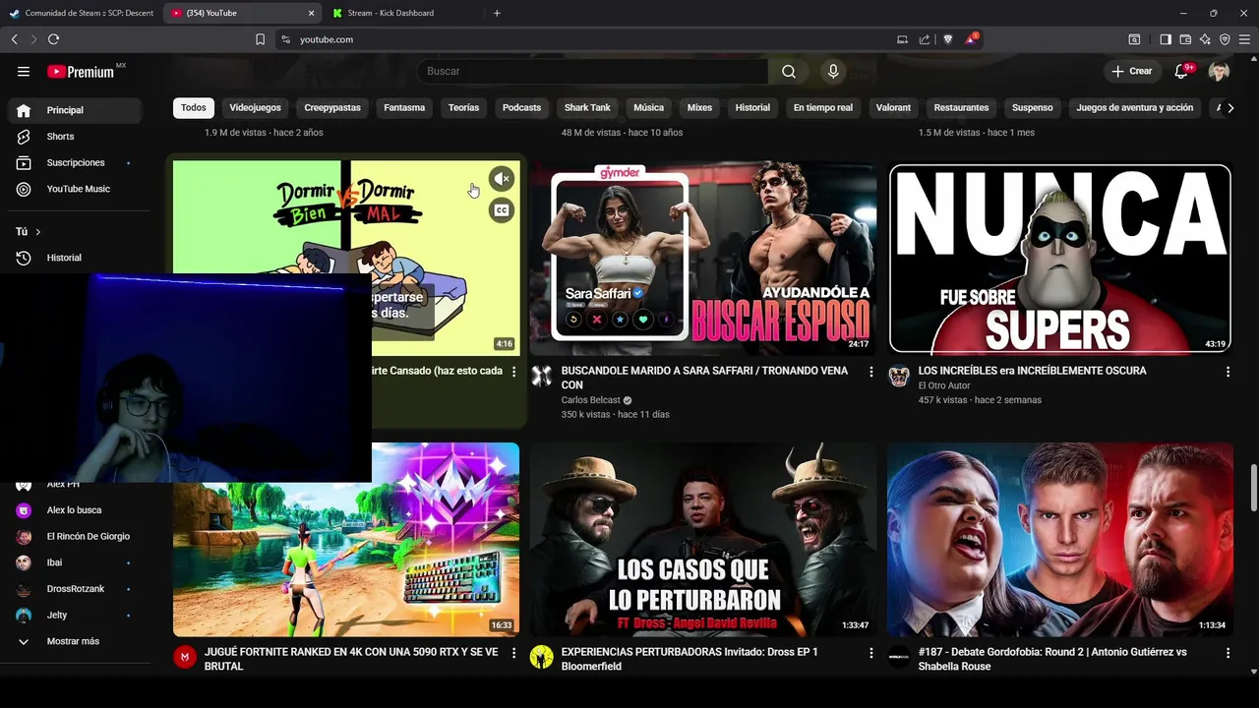Open the account avatar menu
The width and height of the screenshot is (1259, 708).
(1219, 71)
